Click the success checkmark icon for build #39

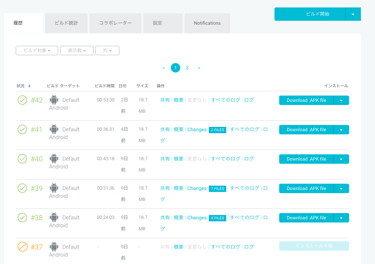click(x=22, y=188)
